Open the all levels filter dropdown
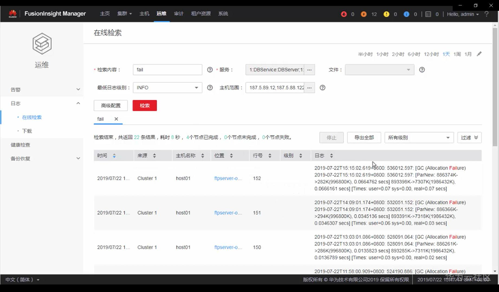The width and height of the screenshot is (499, 292). coord(419,138)
